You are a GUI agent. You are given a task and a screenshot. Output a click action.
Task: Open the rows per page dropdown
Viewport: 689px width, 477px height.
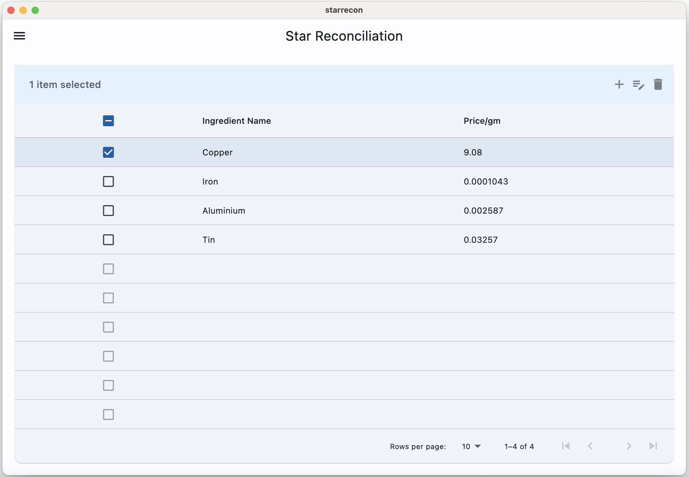click(x=471, y=446)
